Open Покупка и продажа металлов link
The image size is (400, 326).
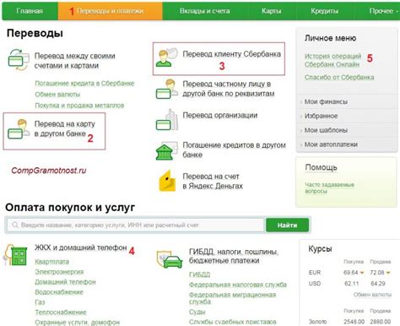pyautogui.click(x=79, y=106)
